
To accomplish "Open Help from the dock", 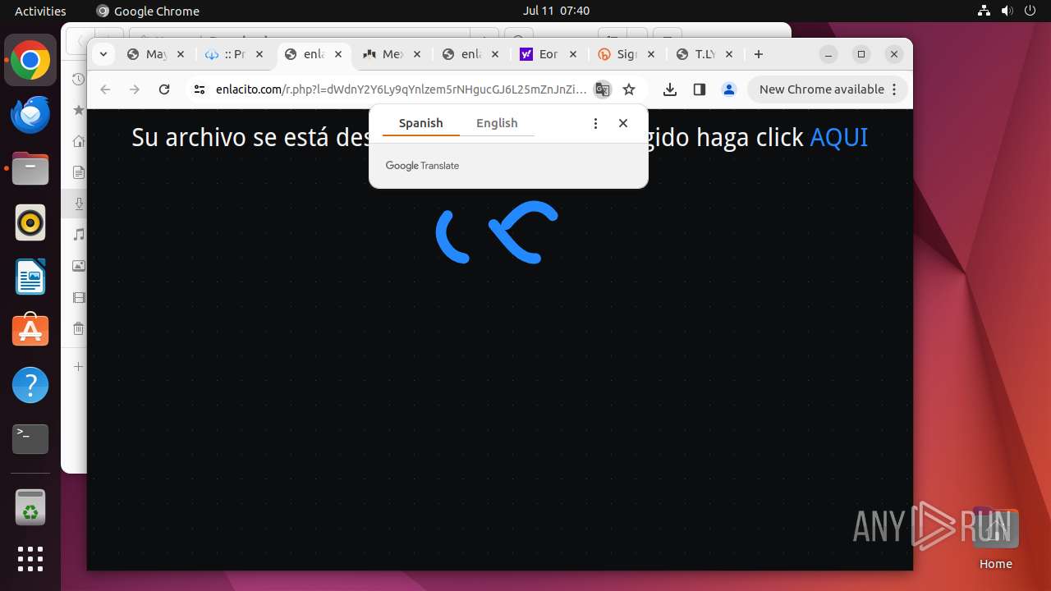I will click(x=30, y=385).
